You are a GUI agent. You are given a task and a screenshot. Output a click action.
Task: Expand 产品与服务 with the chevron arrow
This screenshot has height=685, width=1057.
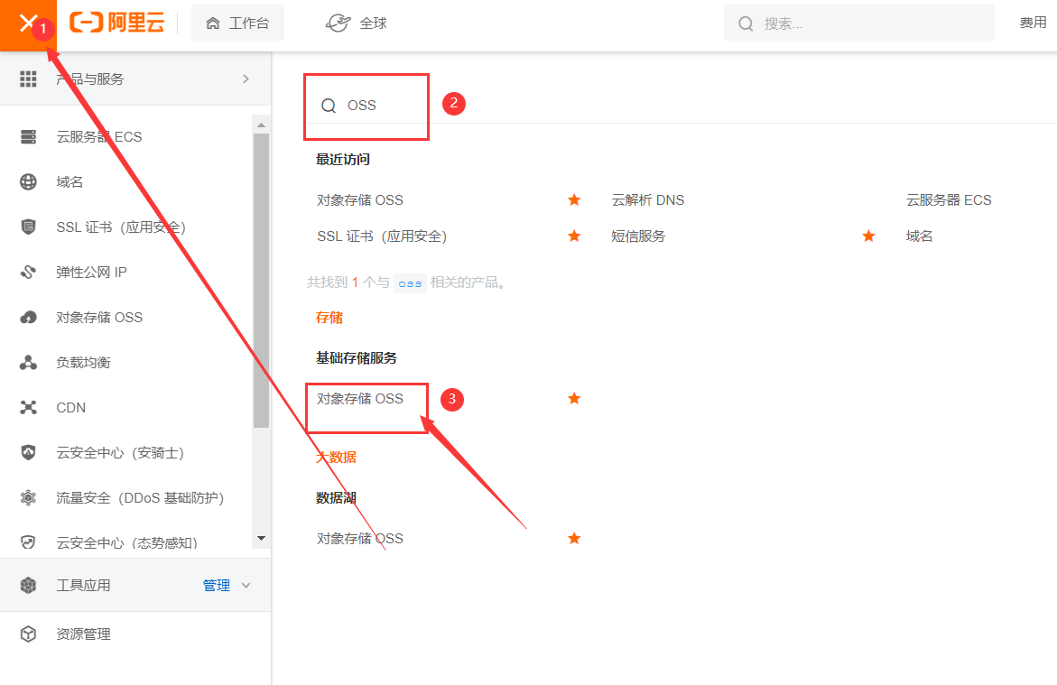pos(246,79)
